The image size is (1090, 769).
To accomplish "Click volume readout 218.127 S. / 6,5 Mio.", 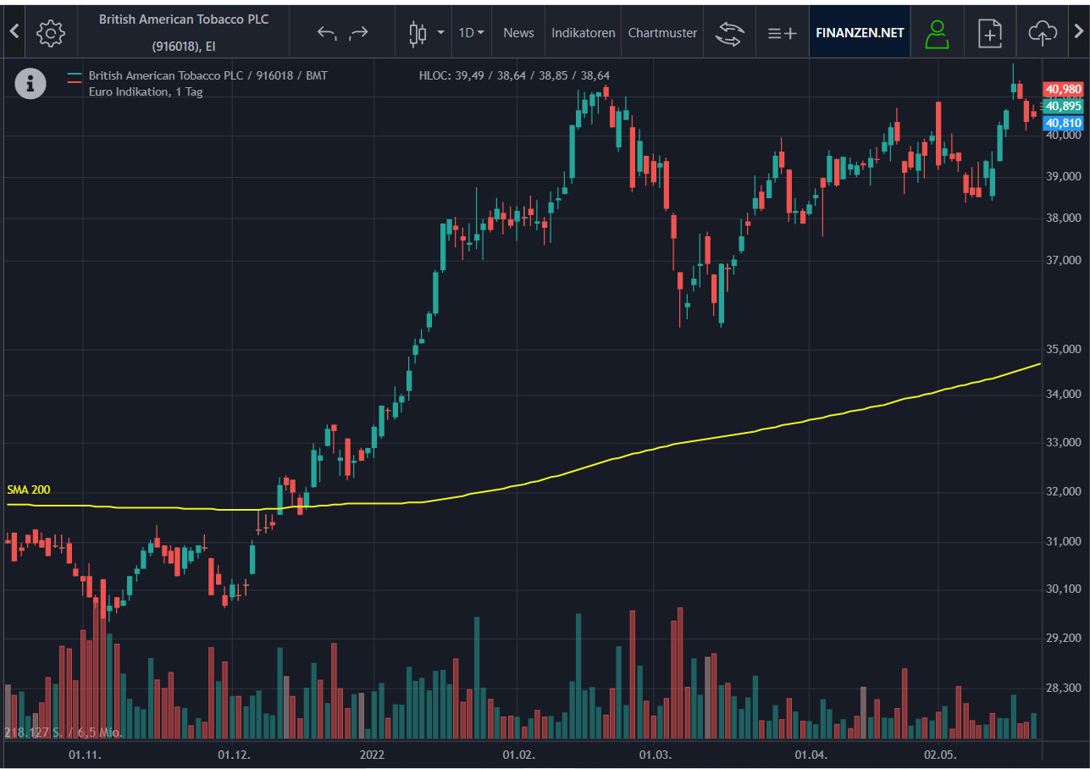I will [x=63, y=733].
